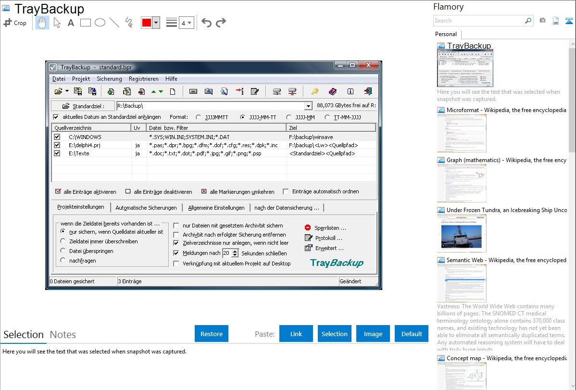Click the connect network drive icon
576x390 pixels.
277,91
